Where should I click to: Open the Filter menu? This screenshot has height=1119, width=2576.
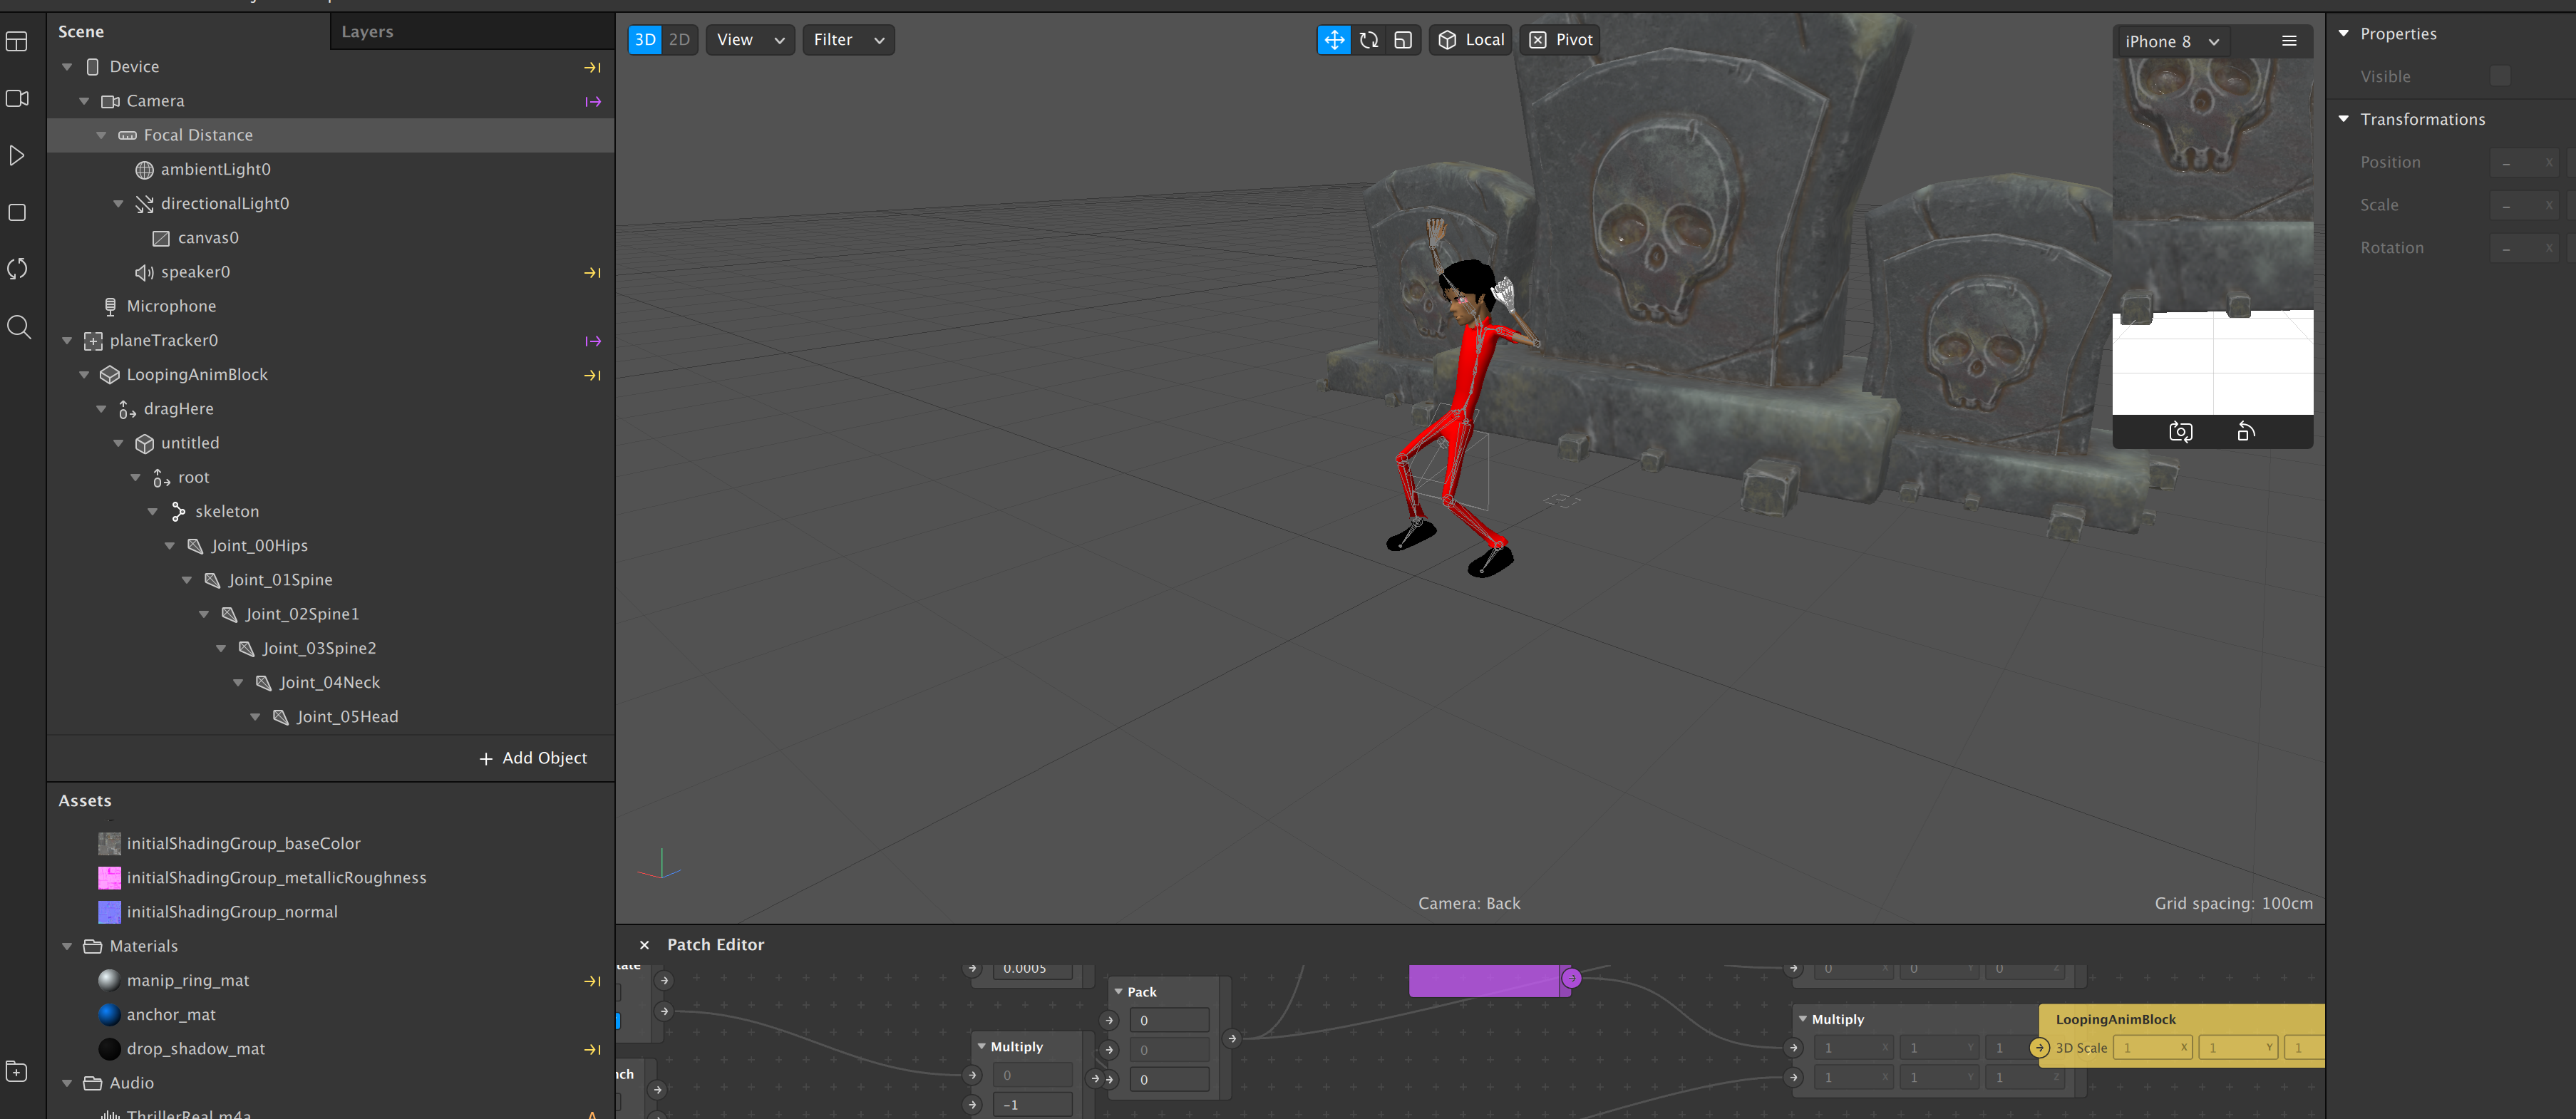848,40
